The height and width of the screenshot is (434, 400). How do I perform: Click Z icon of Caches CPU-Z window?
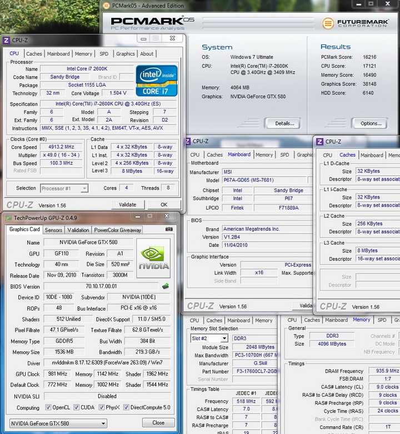[x=319, y=142]
